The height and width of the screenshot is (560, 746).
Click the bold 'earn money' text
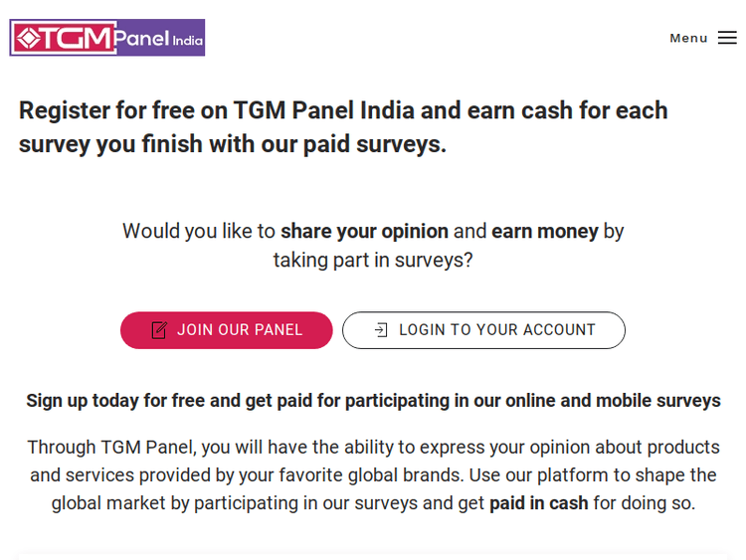click(x=545, y=231)
